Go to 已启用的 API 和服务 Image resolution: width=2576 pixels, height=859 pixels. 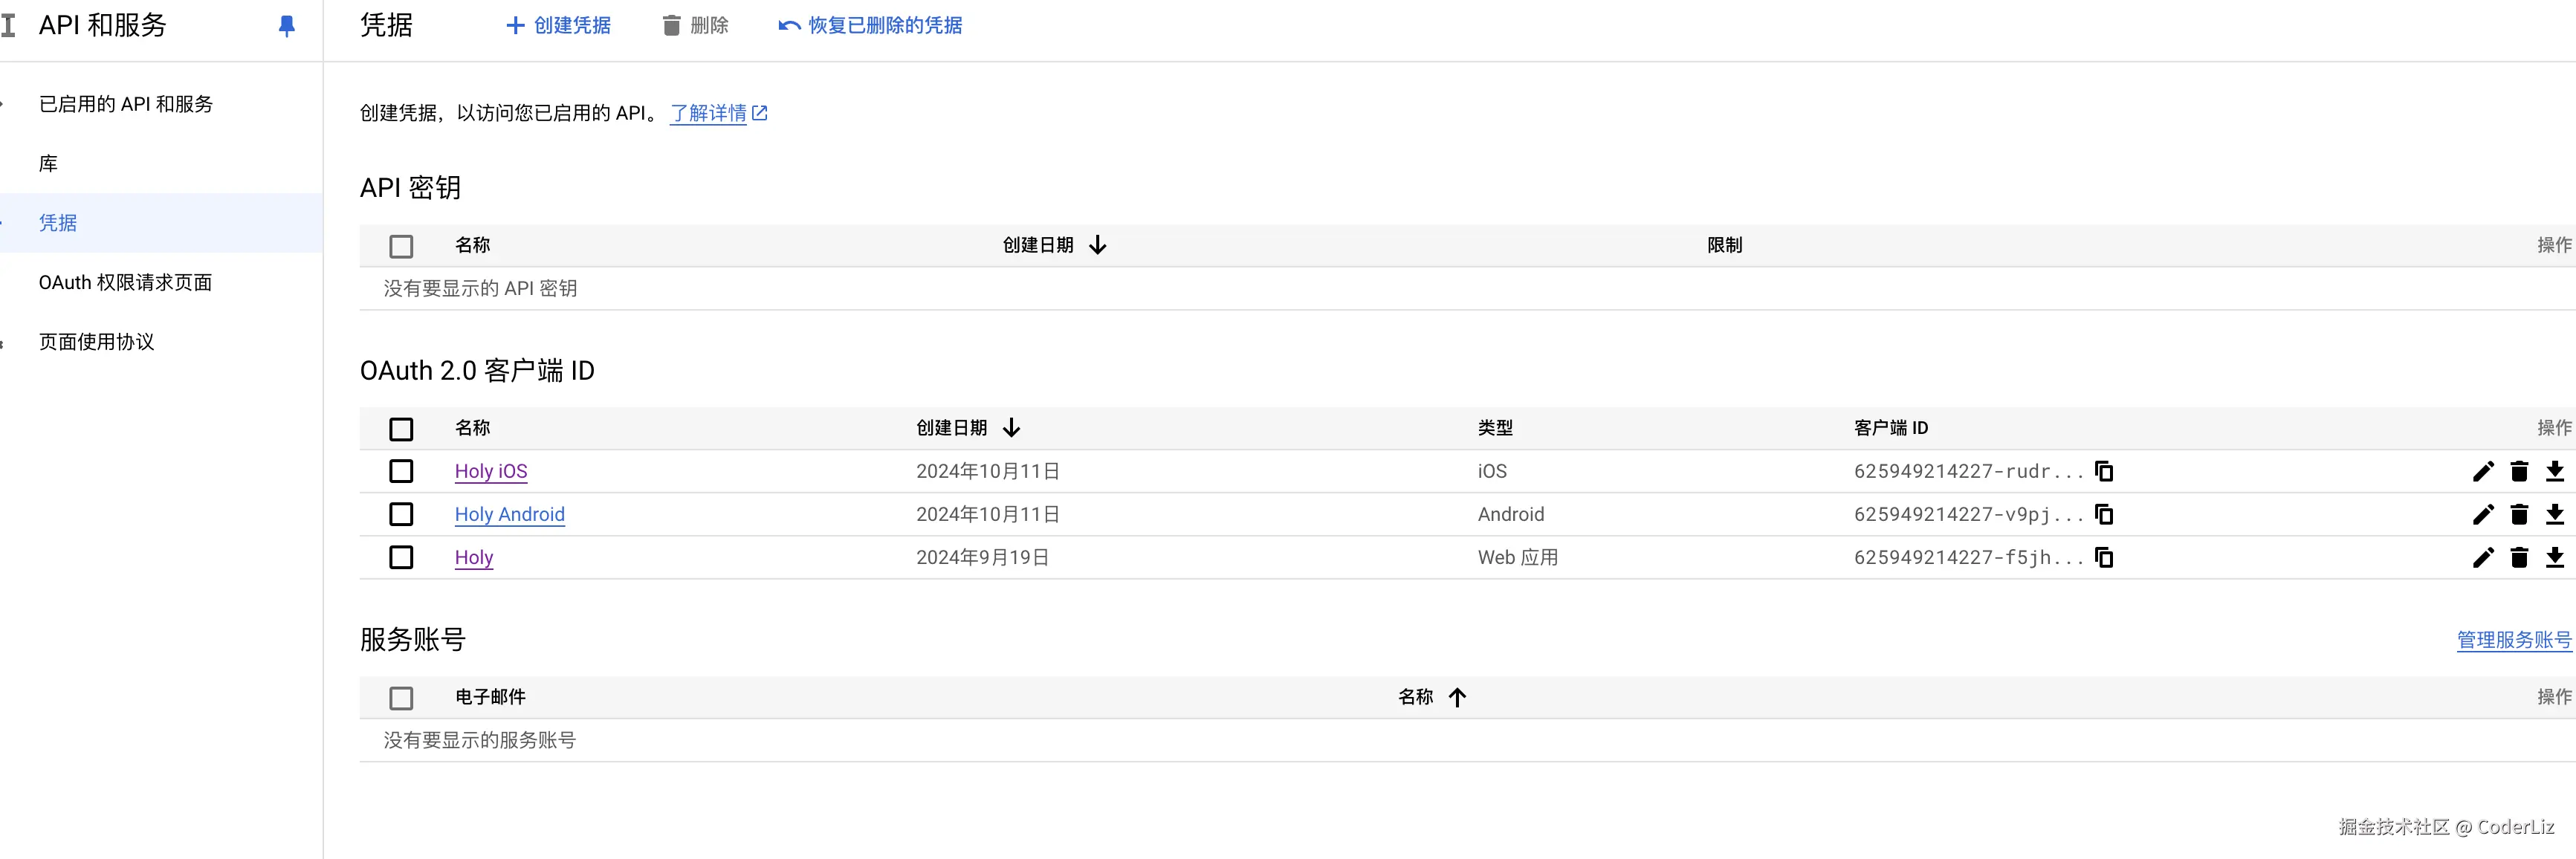click(x=125, y=104)
